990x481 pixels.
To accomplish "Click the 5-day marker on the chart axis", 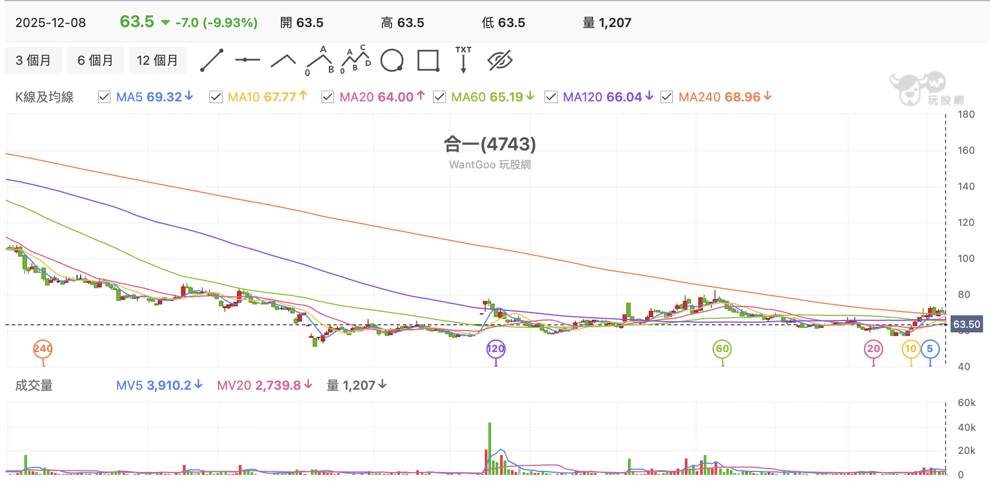I will pos(930,349).
